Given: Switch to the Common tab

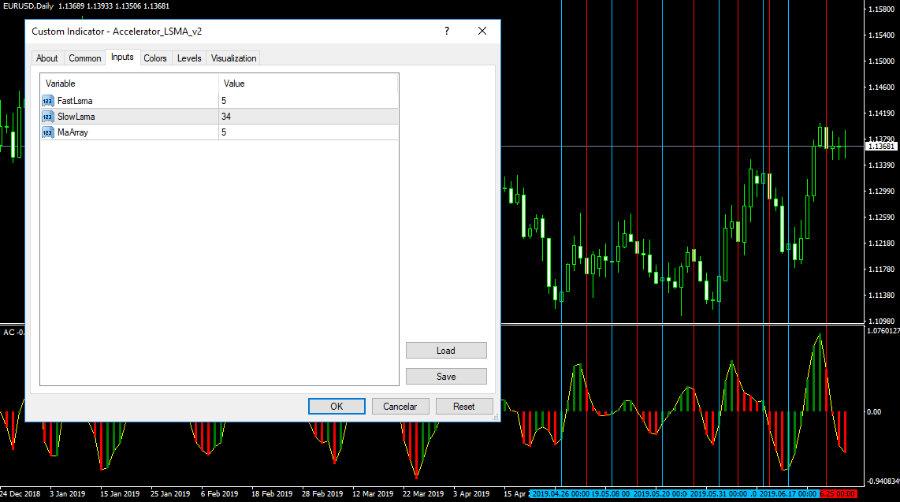Looking at the screenshot, I should [x=85, y=58].
